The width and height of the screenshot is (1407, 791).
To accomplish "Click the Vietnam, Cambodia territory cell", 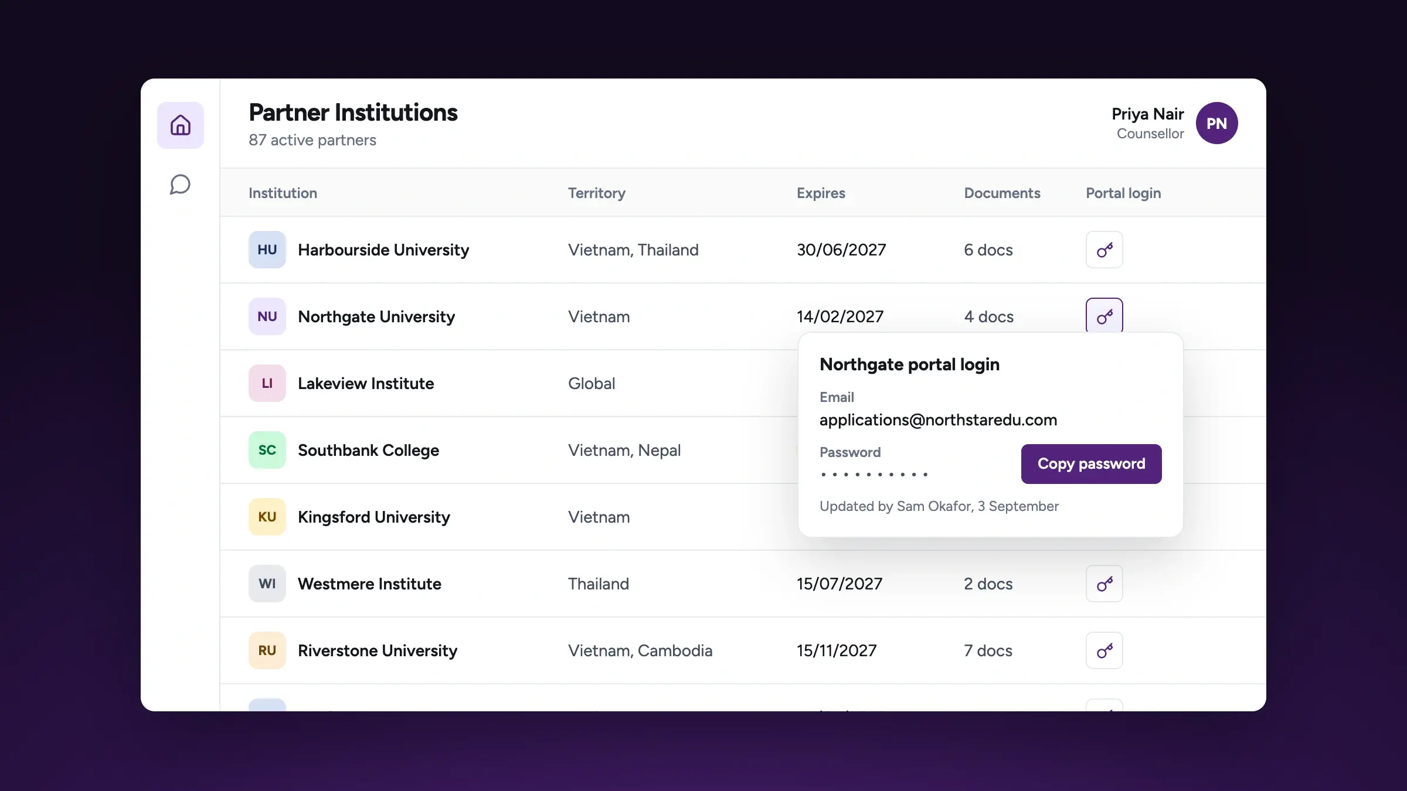I will click(640, 651).
